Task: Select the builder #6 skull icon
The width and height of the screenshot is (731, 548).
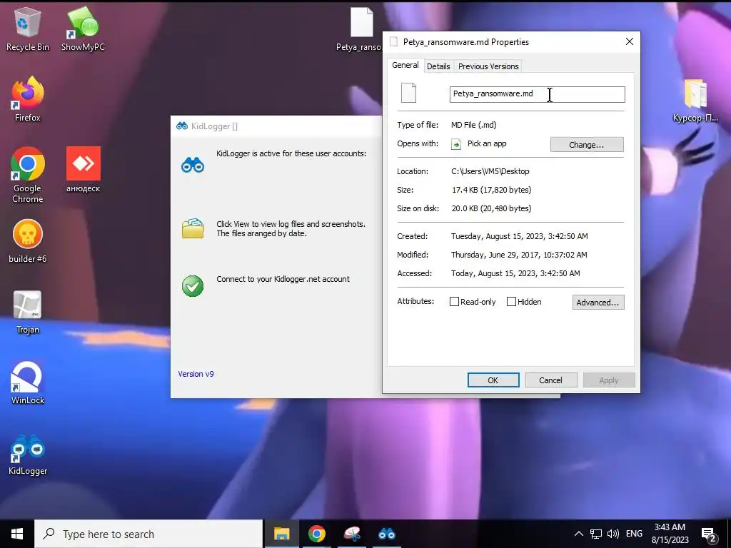Action: pyautogui.click(x=28, y=241)
